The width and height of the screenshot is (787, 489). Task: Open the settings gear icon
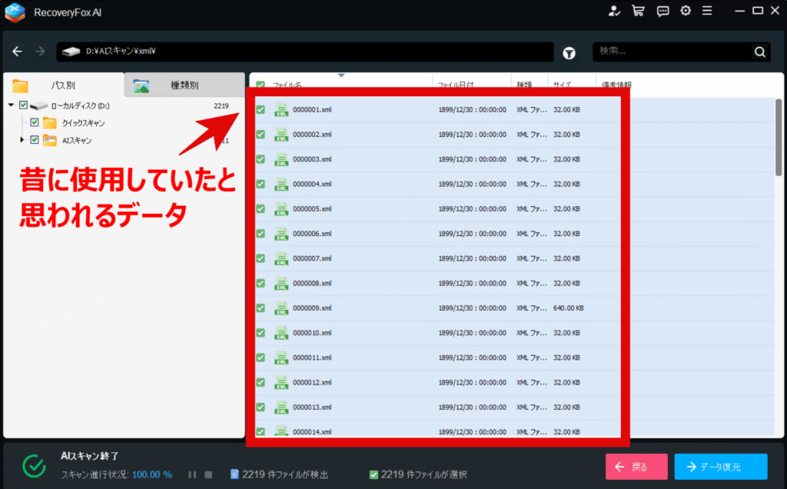pyautogui.click(x=685, y=11)
